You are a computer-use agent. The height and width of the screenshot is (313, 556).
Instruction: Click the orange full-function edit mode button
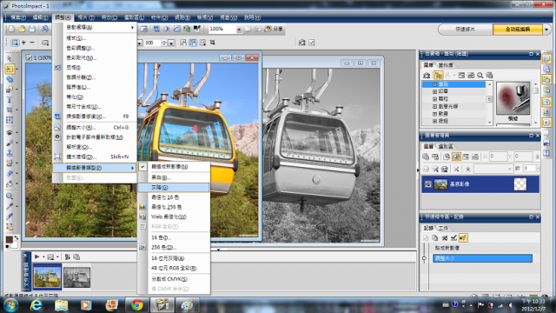click(x=518, y=29)
